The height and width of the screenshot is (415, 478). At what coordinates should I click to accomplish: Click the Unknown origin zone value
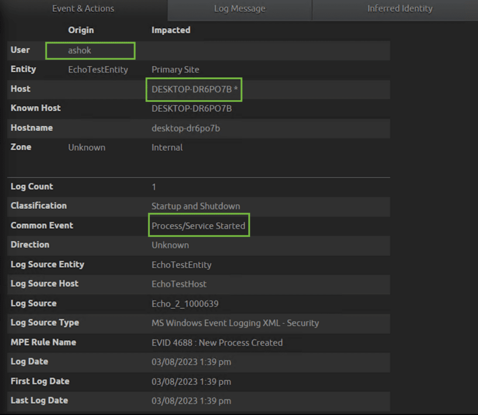86,147
